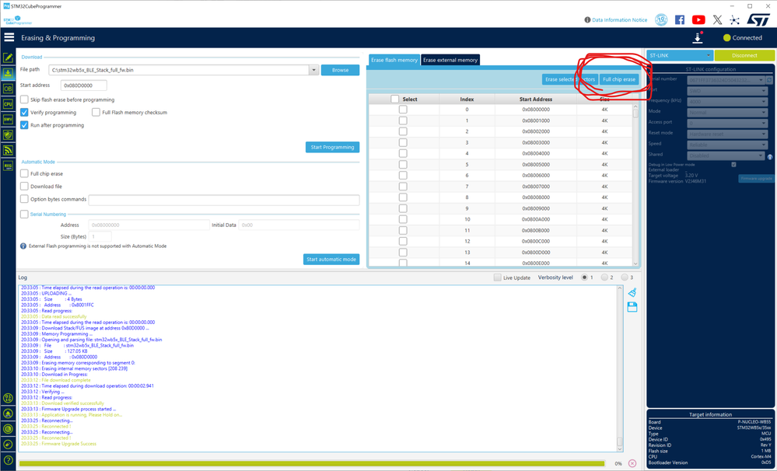This screenshot has height=471, width=777.
Task: Click Start automatic mode button
Action: click(331, 259)
